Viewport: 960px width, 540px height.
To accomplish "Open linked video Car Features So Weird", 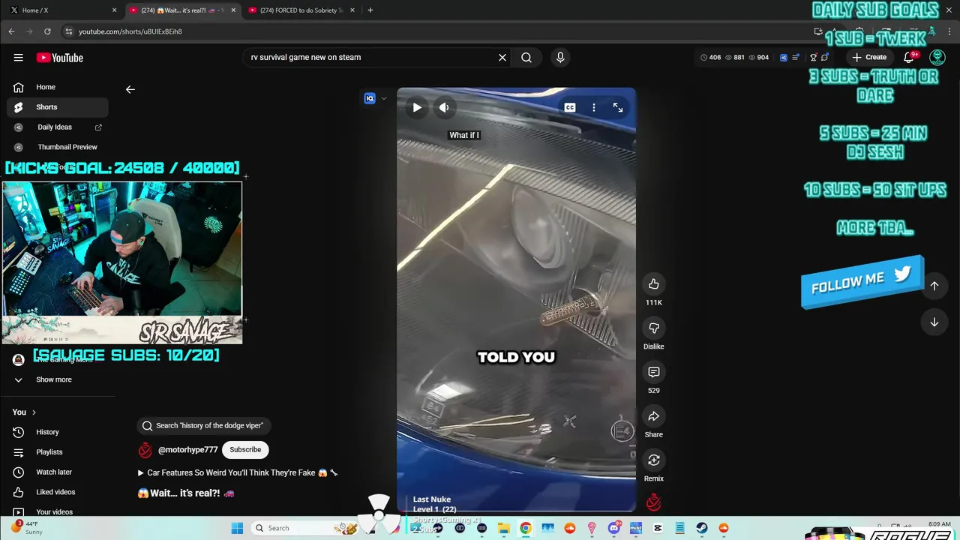I will point(238,472).
